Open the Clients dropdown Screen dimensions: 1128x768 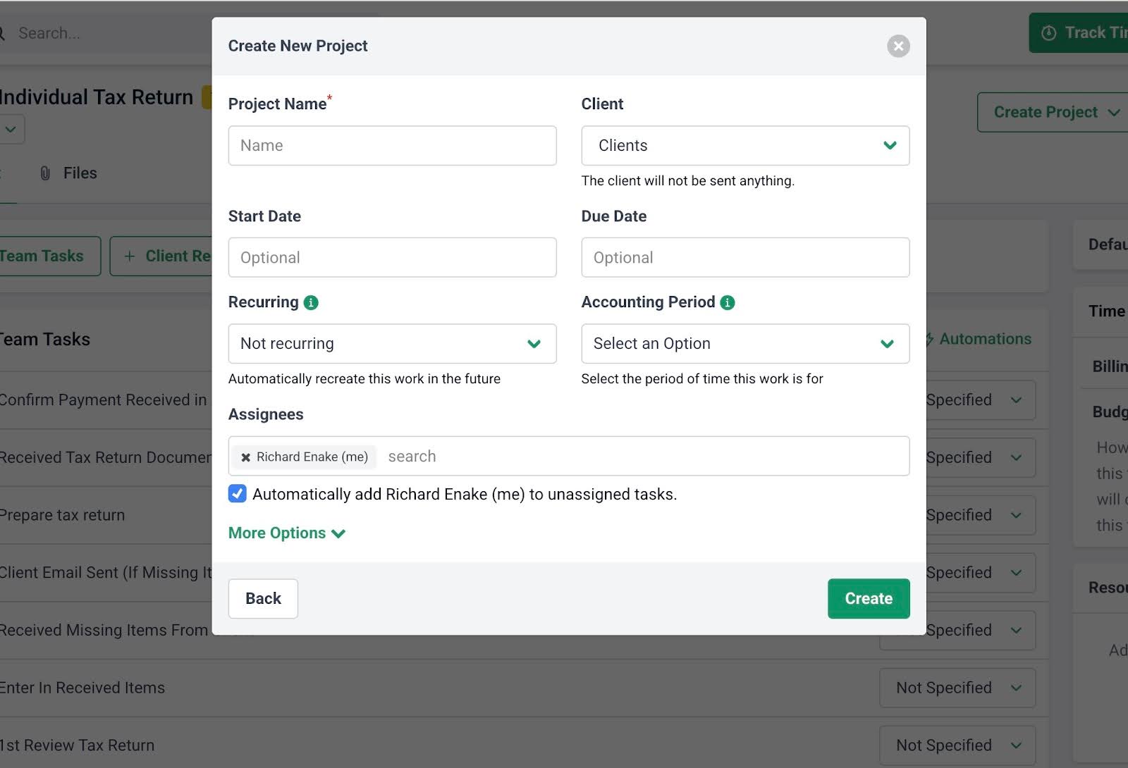coord(745,146)
